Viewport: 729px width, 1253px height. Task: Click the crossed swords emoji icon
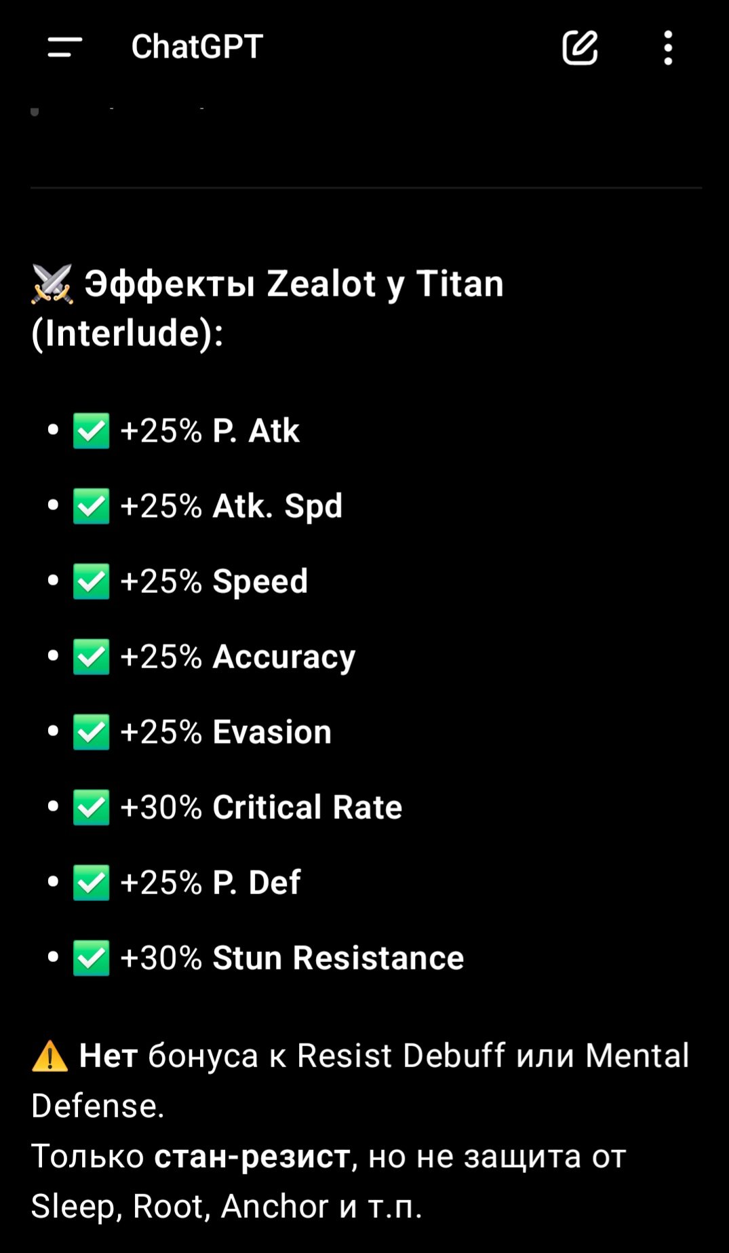pyautogui.click(x=52, y=284)
